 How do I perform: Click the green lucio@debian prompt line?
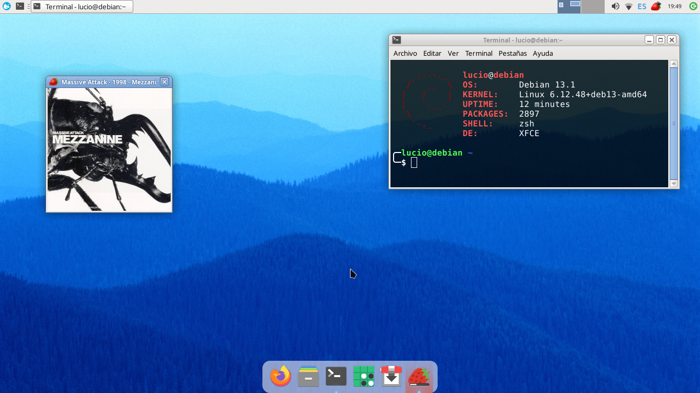[x=432, y=152]
